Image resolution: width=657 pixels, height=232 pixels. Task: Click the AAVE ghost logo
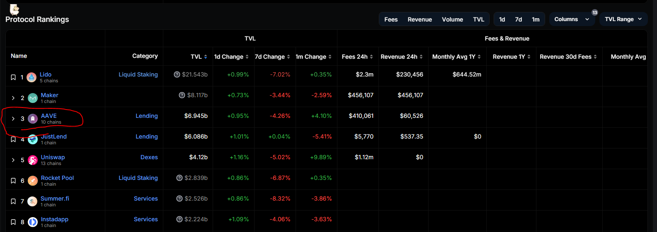click(33, 119)
